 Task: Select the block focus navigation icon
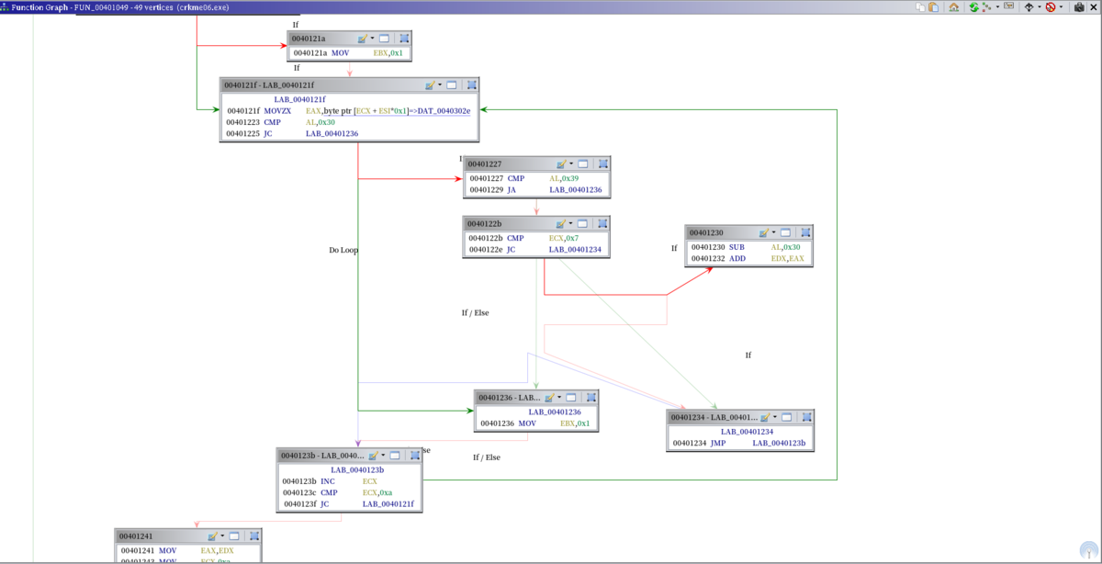[x=1029, y=6]
